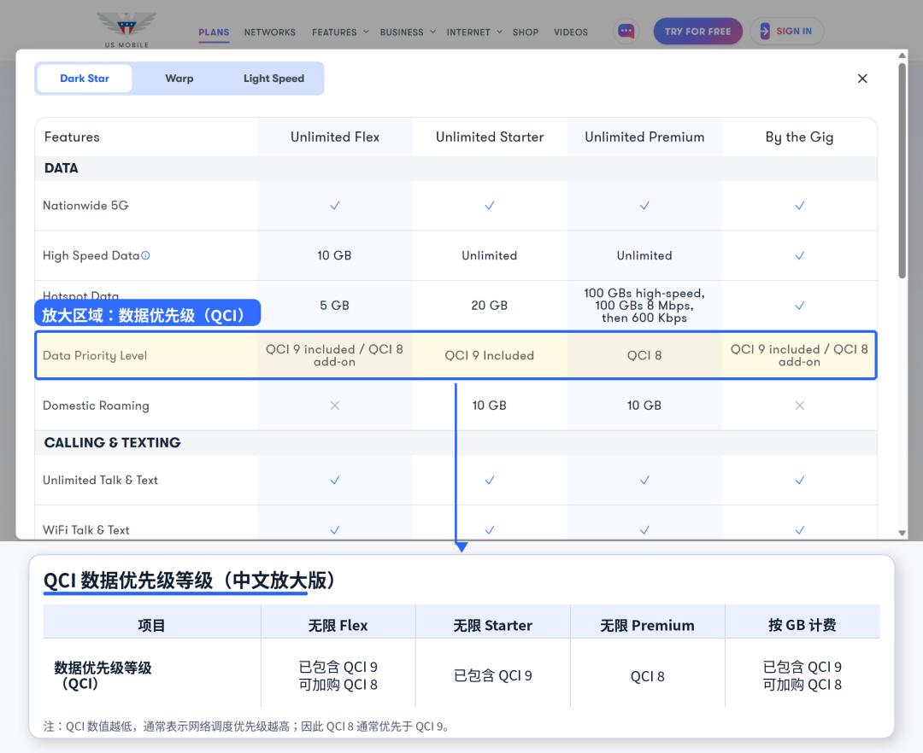Click the Unlimited Talk & Text label

click(x=100, y=481)
